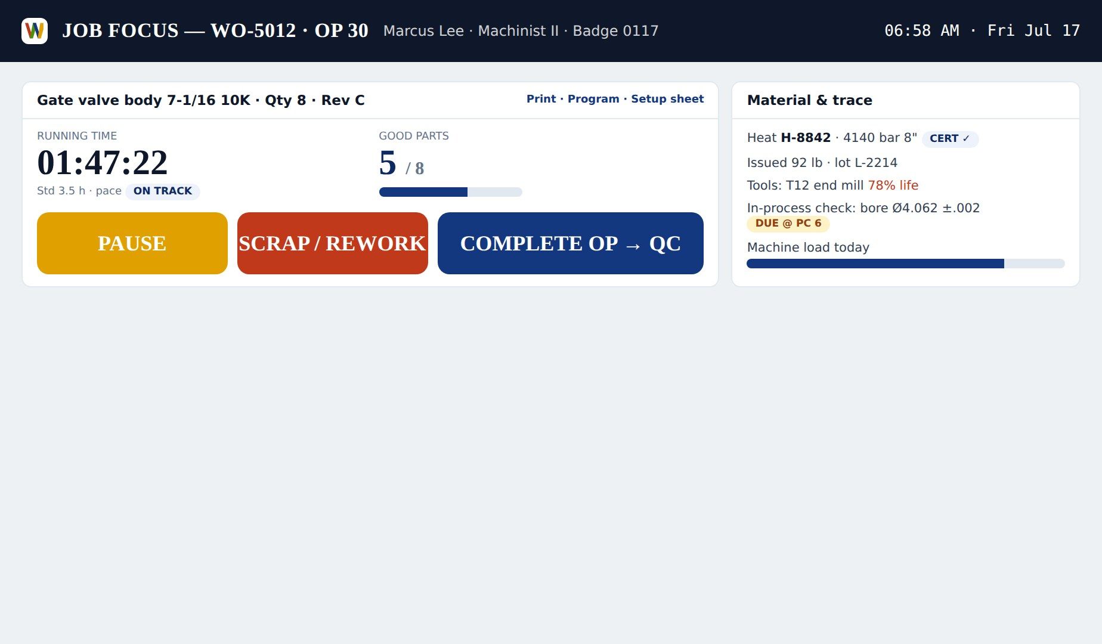Open the Program link

pos(593,99)
